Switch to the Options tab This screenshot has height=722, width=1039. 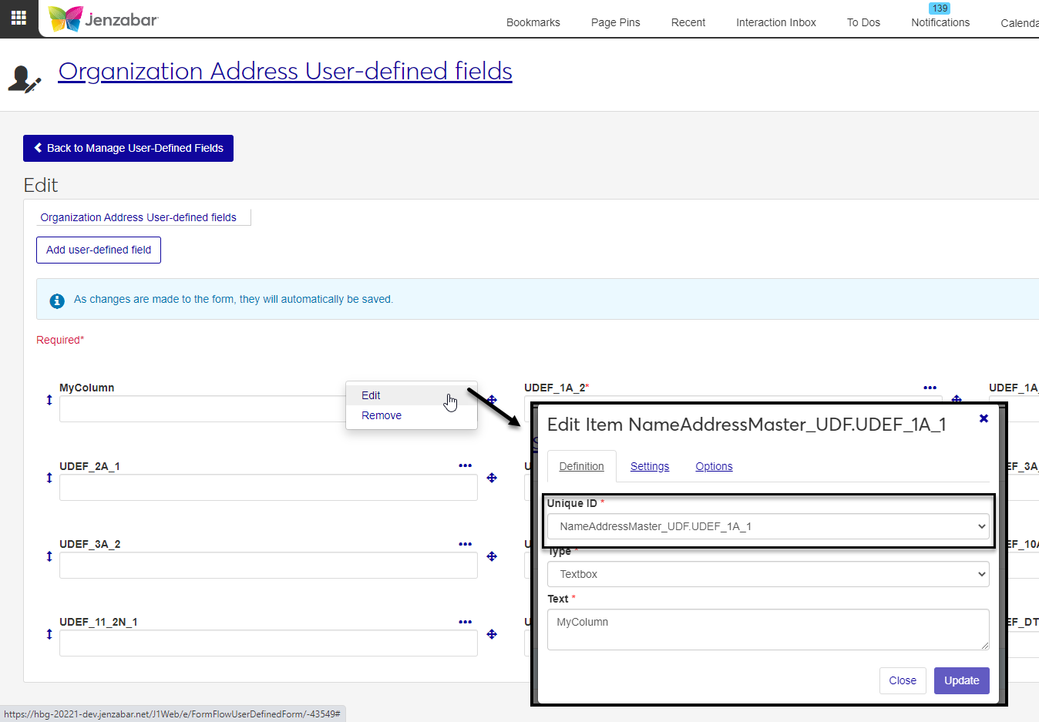714,466
